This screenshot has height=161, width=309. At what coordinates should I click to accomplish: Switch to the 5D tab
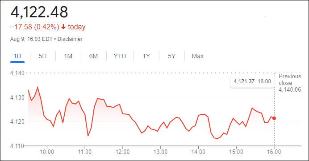pyautogui.click(x=42, y=56)
